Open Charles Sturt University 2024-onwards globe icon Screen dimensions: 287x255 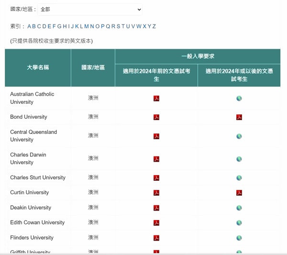point(239,178)
